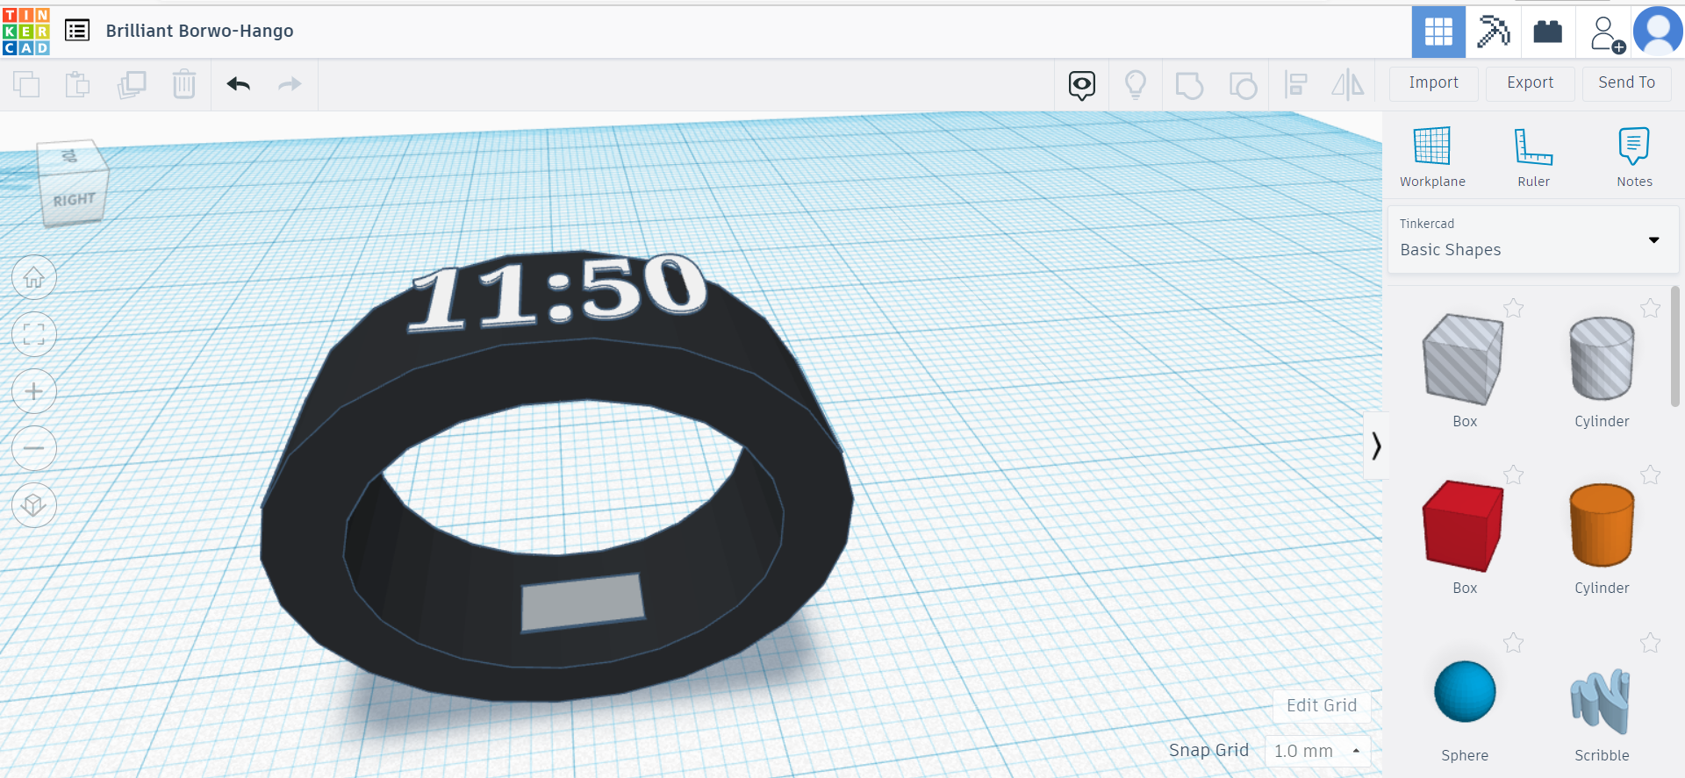
Task: Open the Basic Shapes library dropdown
Action: 1533,239
